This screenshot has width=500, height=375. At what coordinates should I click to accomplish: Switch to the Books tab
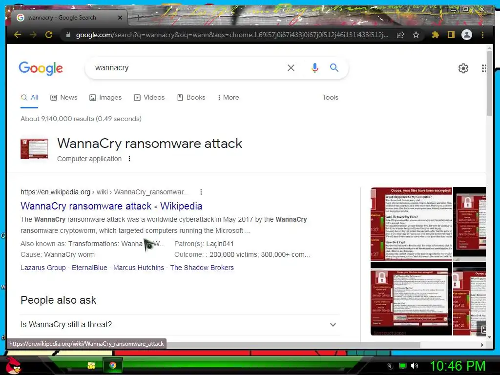coord(191,98)
